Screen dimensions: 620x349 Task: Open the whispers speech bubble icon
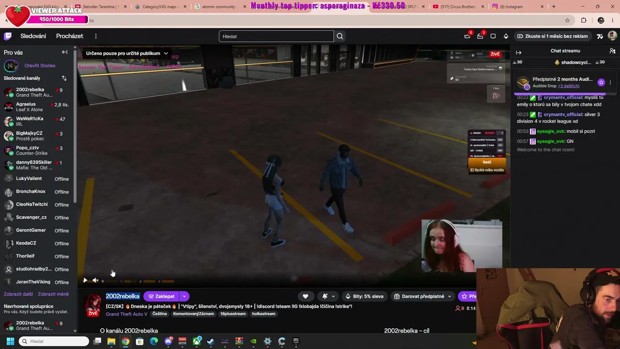(493, 36)
